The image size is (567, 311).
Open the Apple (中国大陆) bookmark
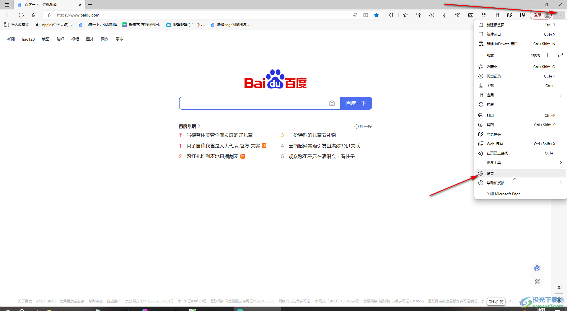tap(55, 25)
